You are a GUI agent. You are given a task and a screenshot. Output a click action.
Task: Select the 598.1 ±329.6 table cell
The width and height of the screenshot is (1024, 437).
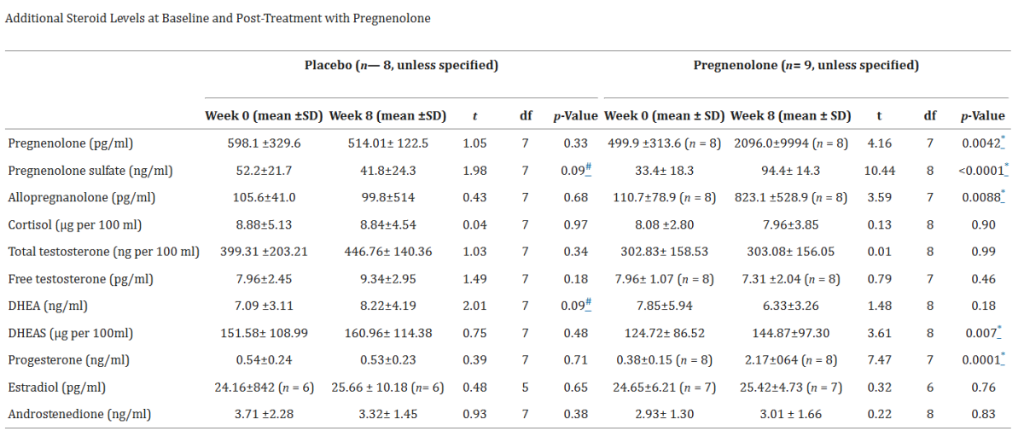265,143
